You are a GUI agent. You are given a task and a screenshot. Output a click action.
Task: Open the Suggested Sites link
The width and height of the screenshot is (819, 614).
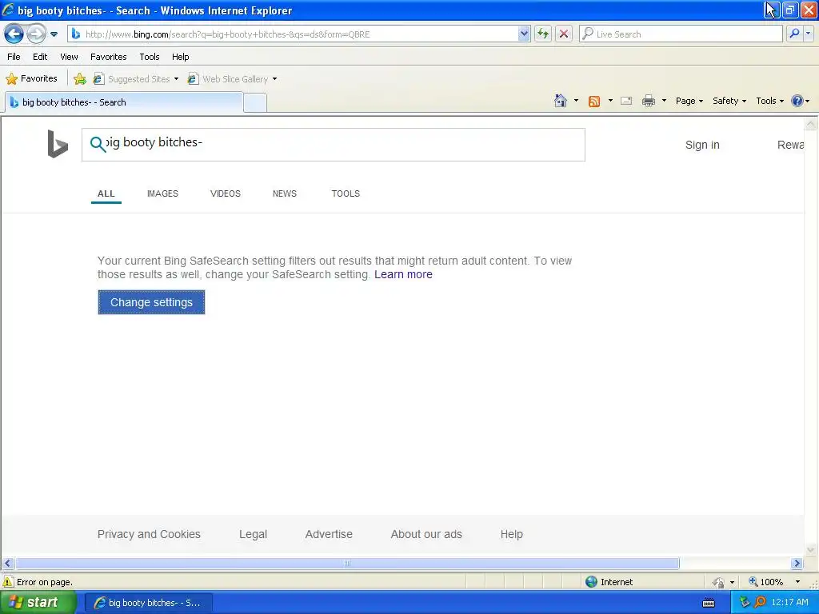tap(135, 79)
